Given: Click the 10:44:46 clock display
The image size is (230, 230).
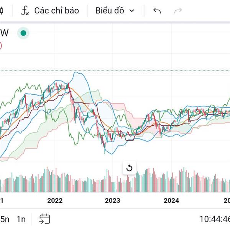Looking at the screenshot, I should [x=214, y=219].
